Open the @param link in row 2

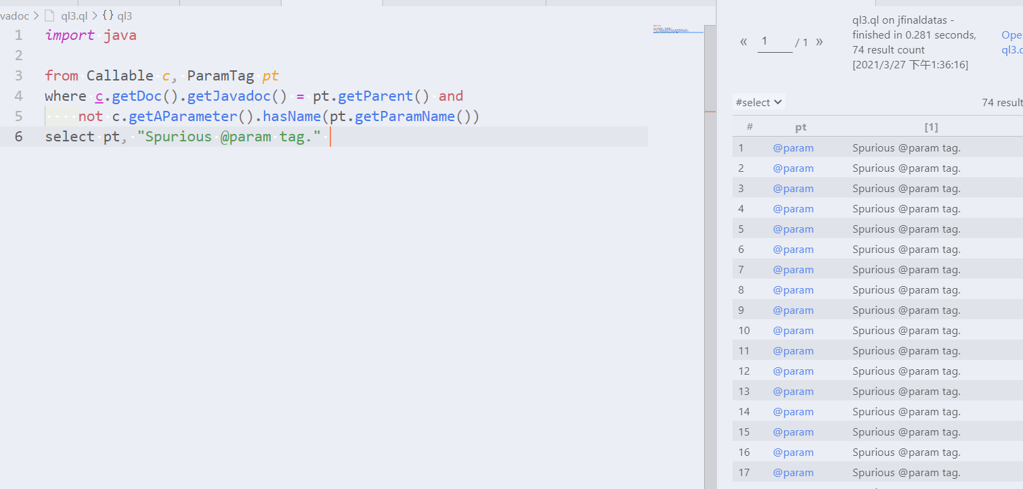click(793, 168)
